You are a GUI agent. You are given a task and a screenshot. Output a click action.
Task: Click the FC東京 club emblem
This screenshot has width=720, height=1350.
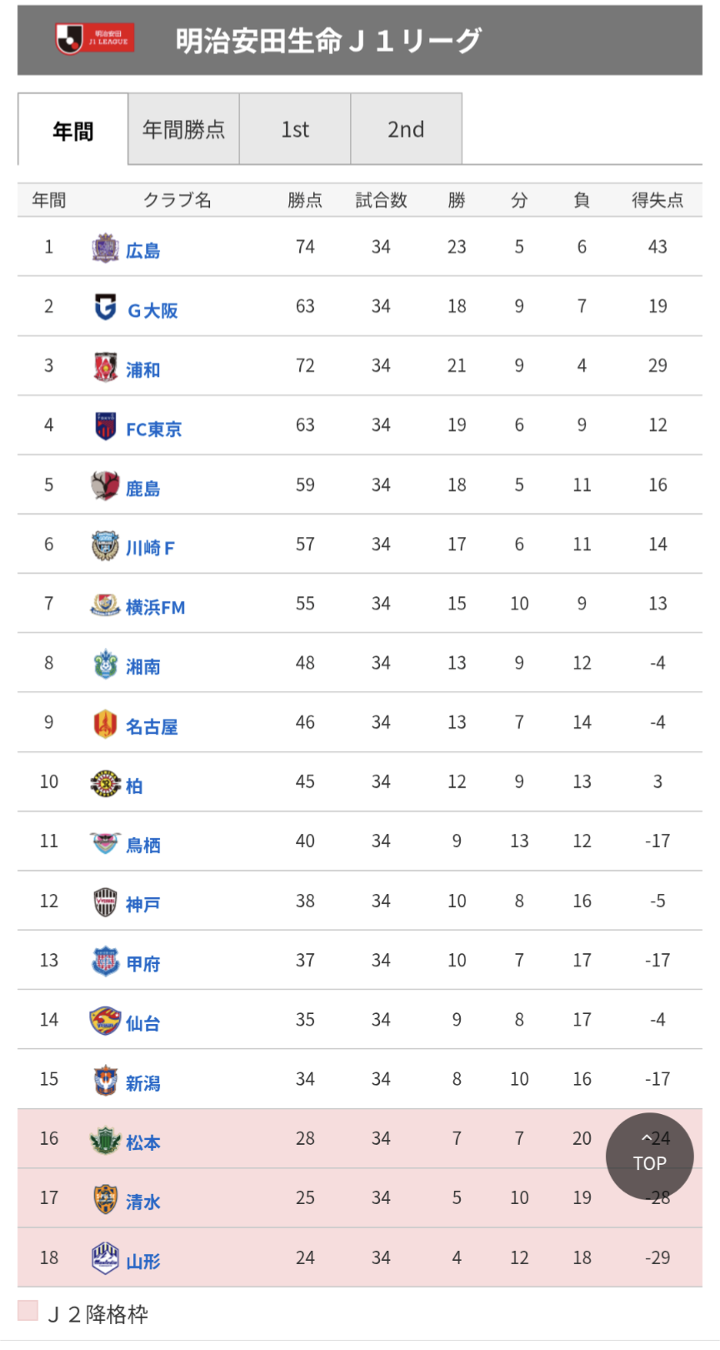(x=105, y=426)
